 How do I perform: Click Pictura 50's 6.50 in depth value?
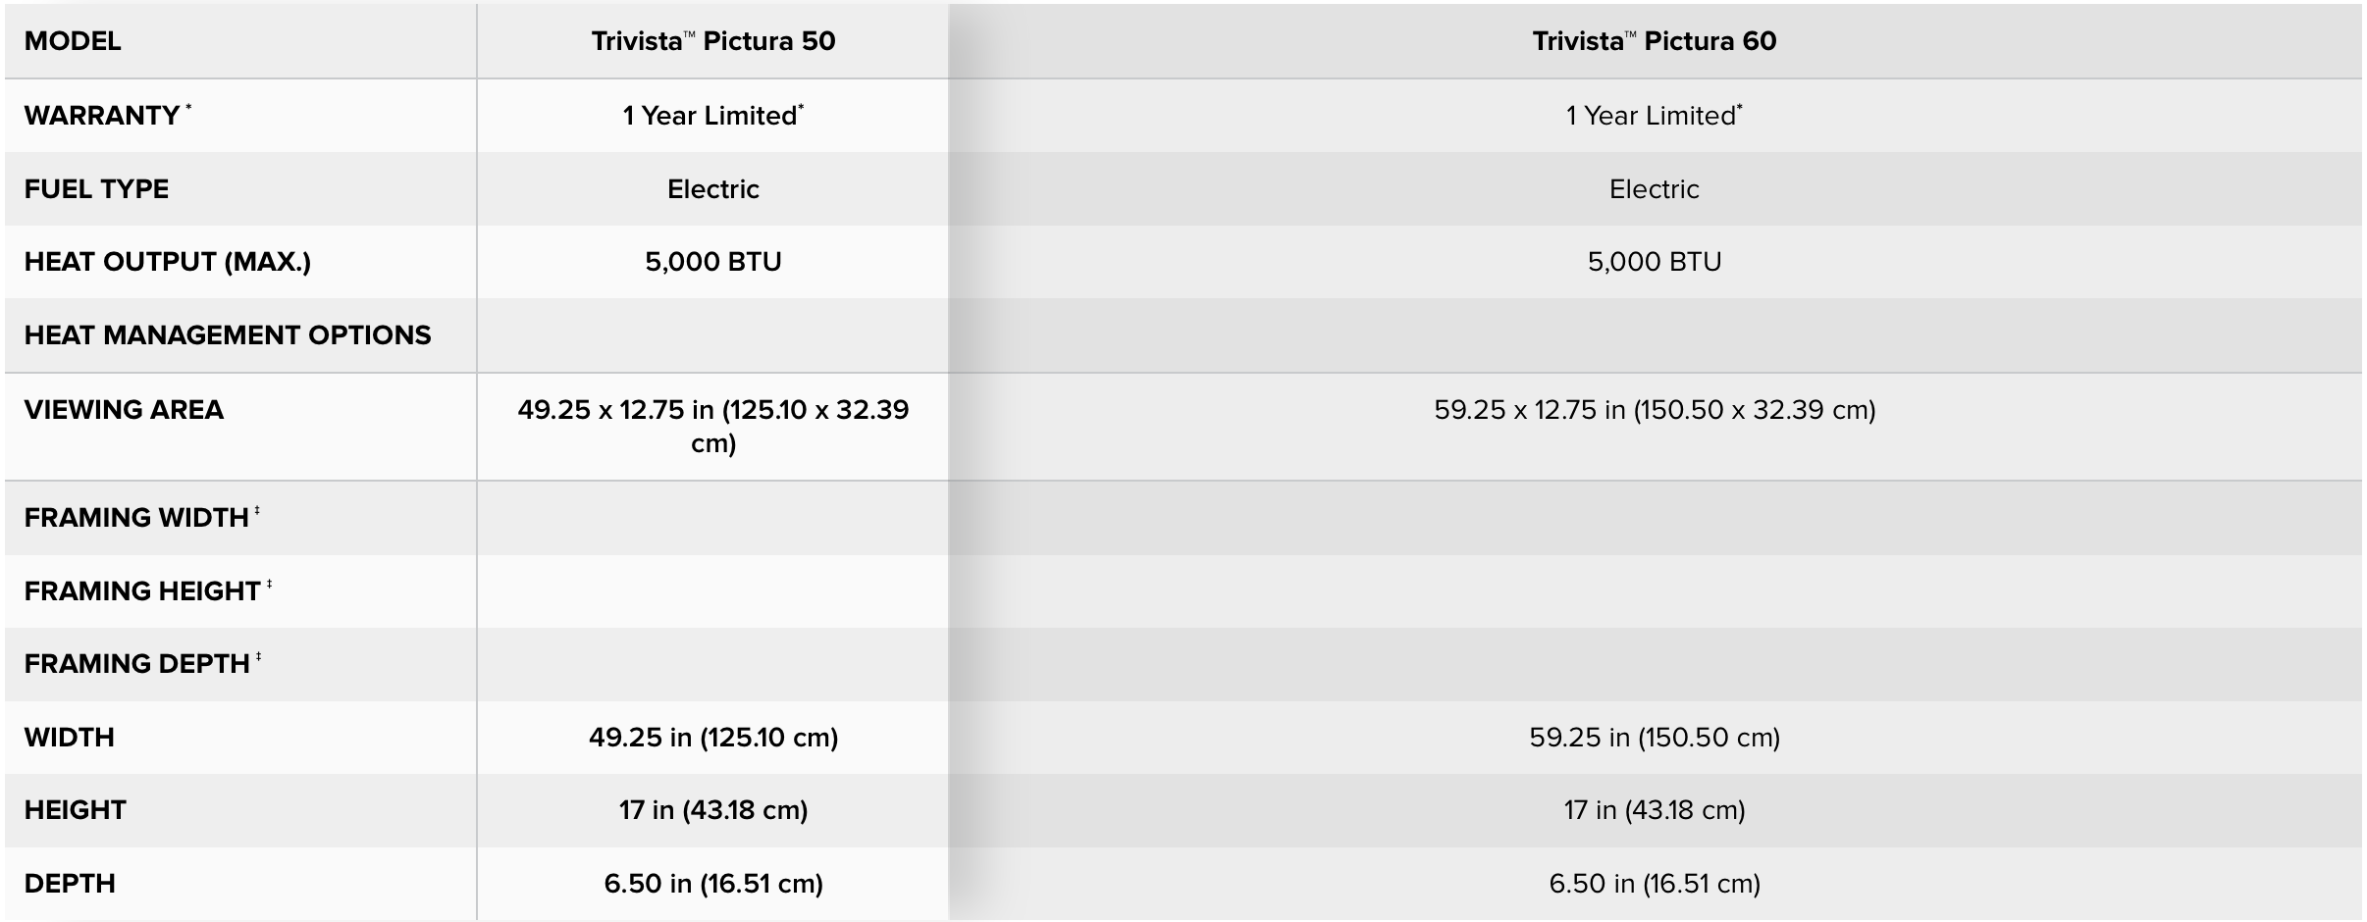coord(712,884)
